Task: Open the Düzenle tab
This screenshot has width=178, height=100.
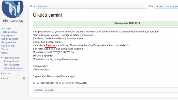Action: pos(159,6)
